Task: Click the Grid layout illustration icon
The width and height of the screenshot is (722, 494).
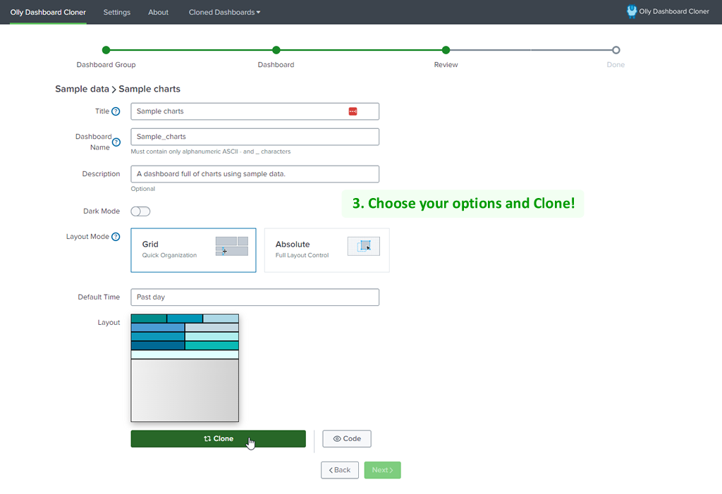Action: click(231, 247)
